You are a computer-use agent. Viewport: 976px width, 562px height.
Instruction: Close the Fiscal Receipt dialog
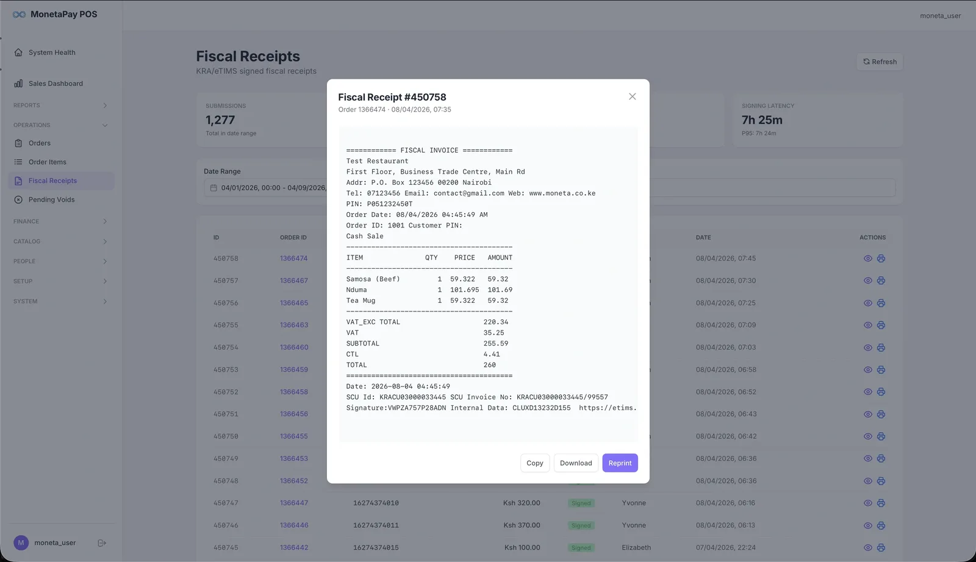[x=633, y=96]
